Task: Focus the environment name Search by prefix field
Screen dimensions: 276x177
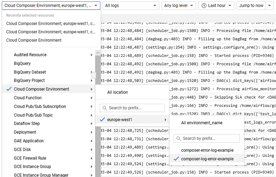Action: click(x=207, y=138)
